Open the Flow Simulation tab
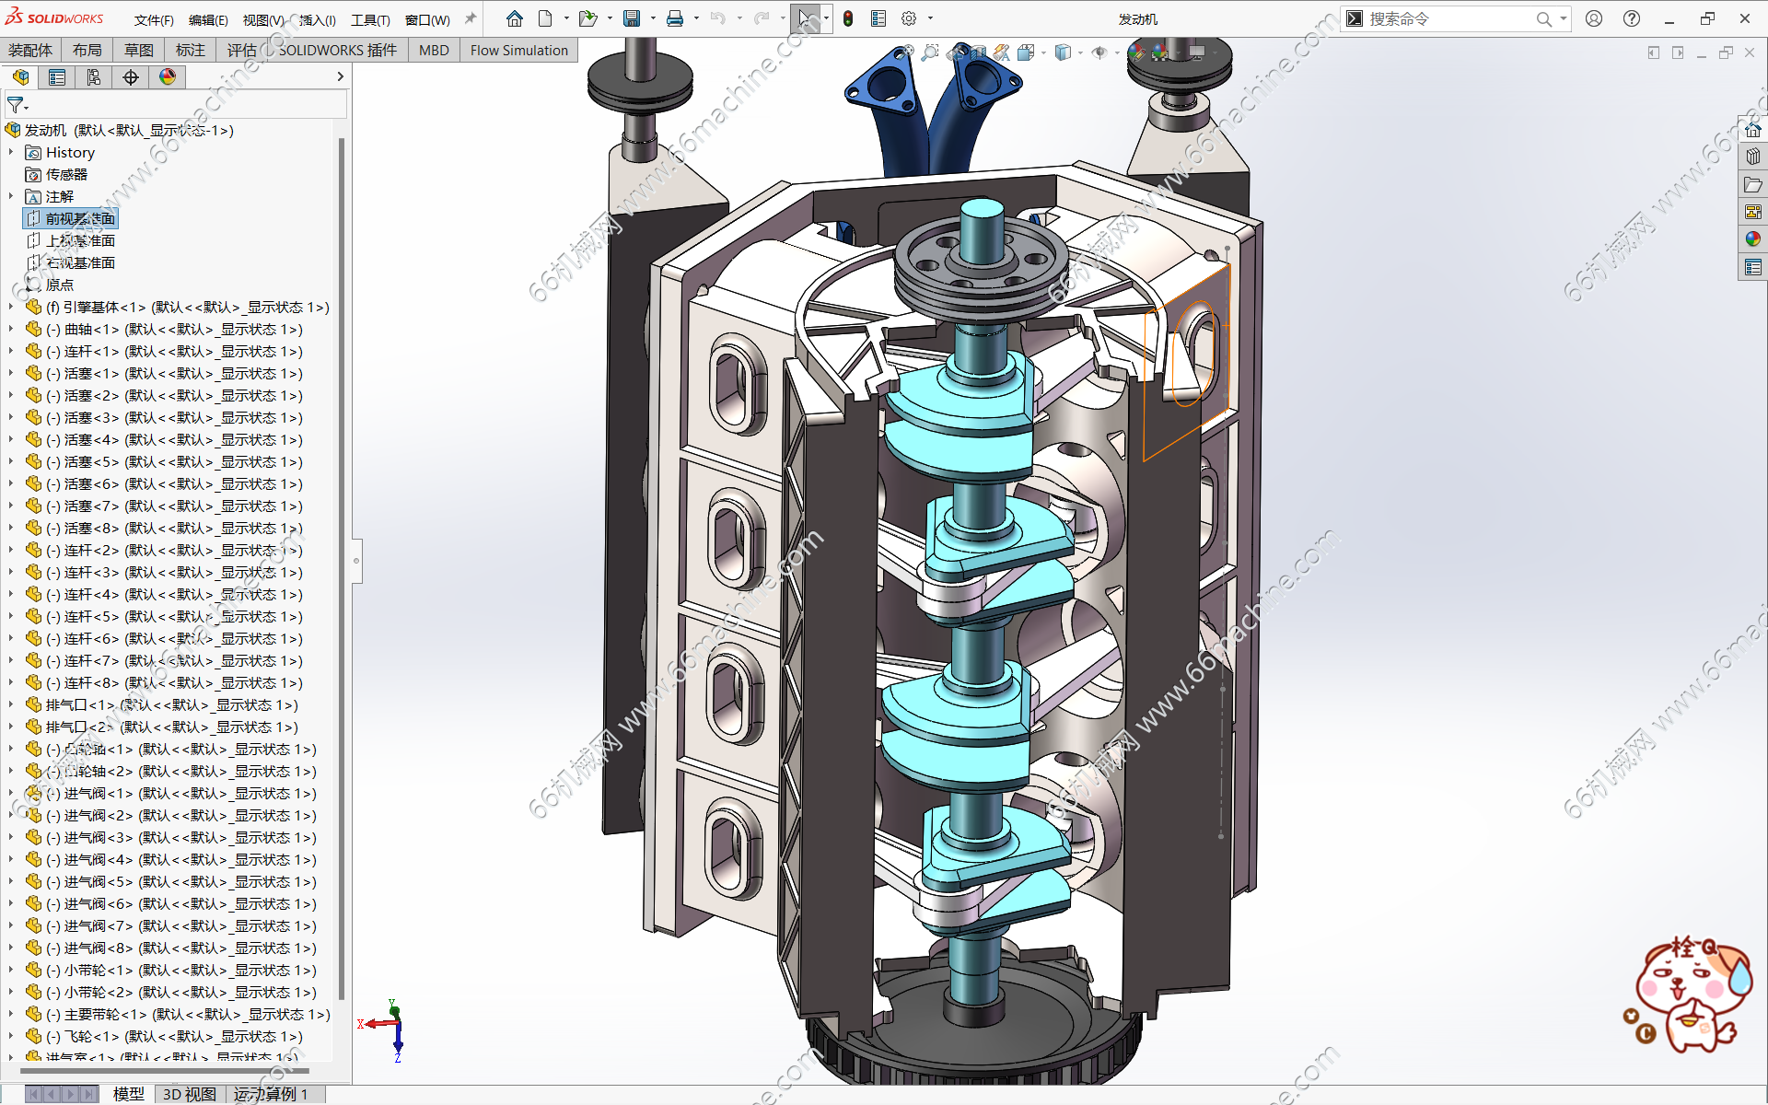The height and width of the screenshot is (1105, 1768). [x=518, y=50]
